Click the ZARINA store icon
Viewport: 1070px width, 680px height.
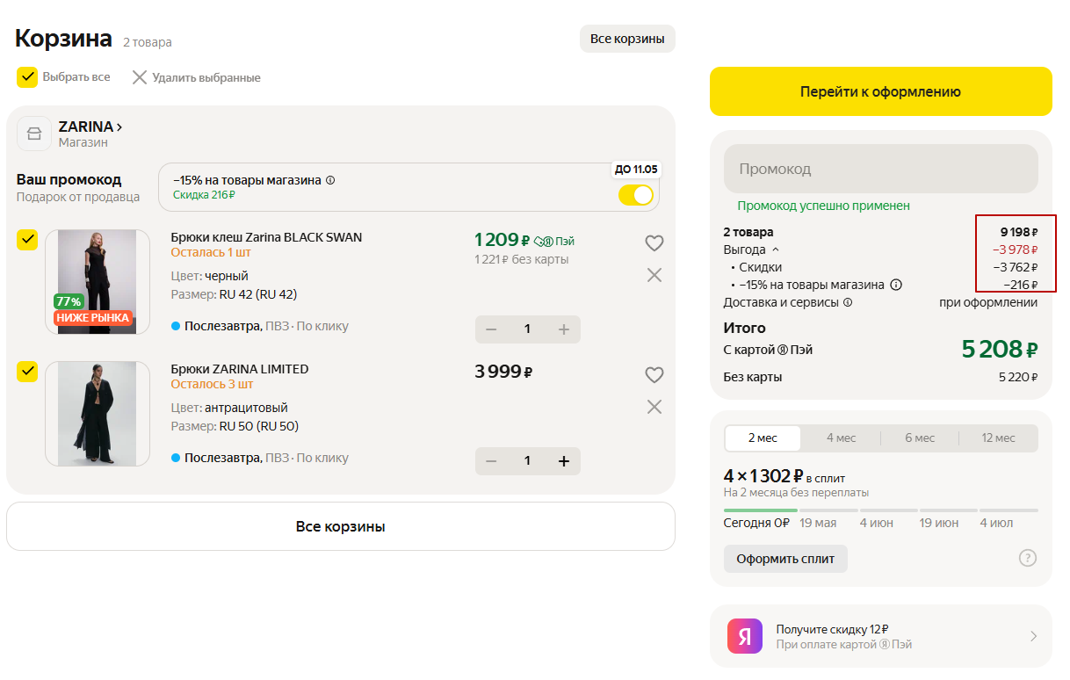tap(34, 134)
